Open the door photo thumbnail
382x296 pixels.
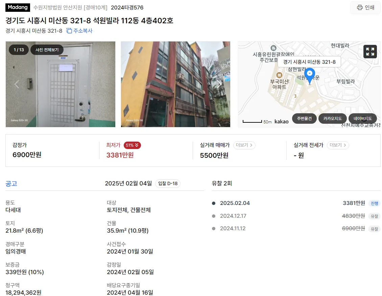pos(61,84)
